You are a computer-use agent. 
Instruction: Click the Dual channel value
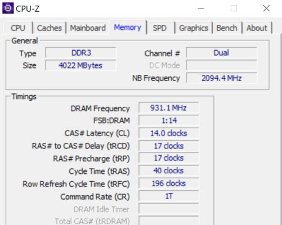[x=221, y=53]
